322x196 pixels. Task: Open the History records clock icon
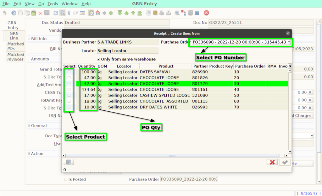click(91, 13)
